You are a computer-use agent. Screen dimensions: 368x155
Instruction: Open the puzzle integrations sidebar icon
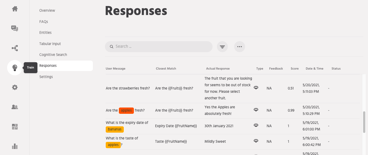[15, 127]
